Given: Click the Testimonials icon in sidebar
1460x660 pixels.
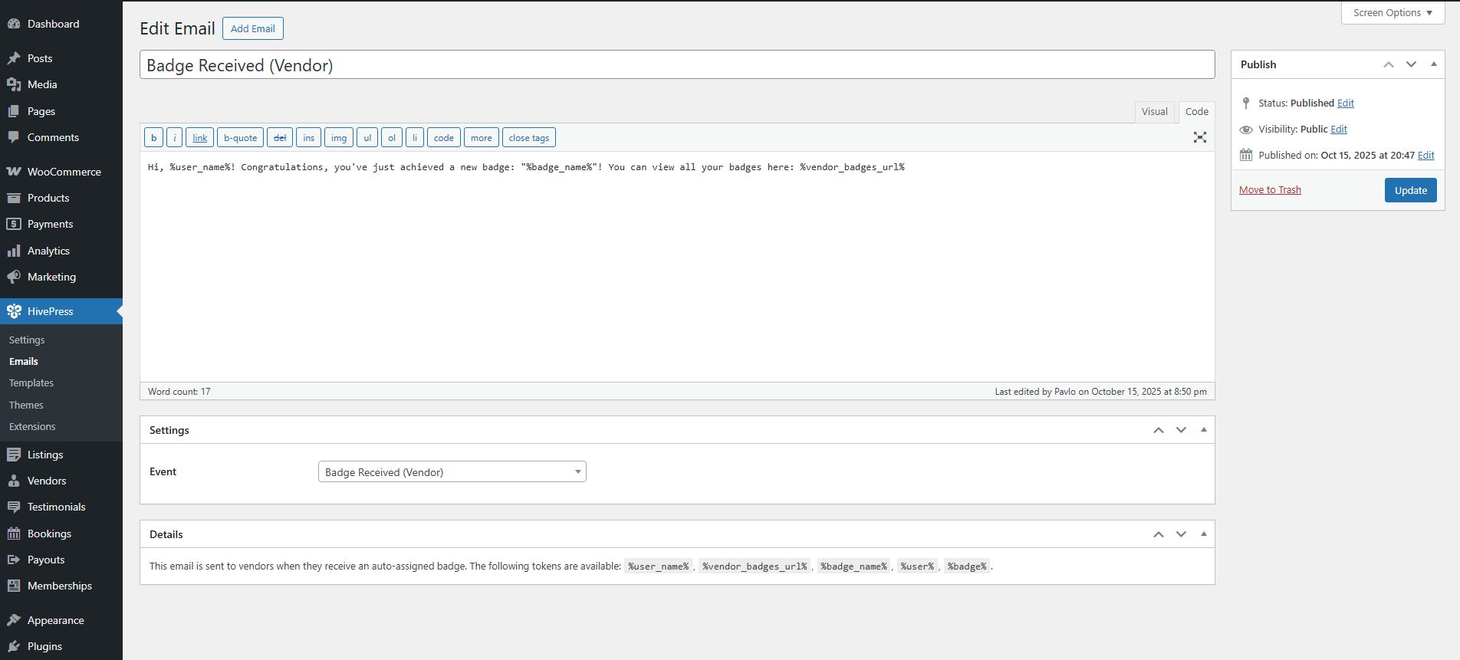Looking at the screenshot, I should (14, 507).
